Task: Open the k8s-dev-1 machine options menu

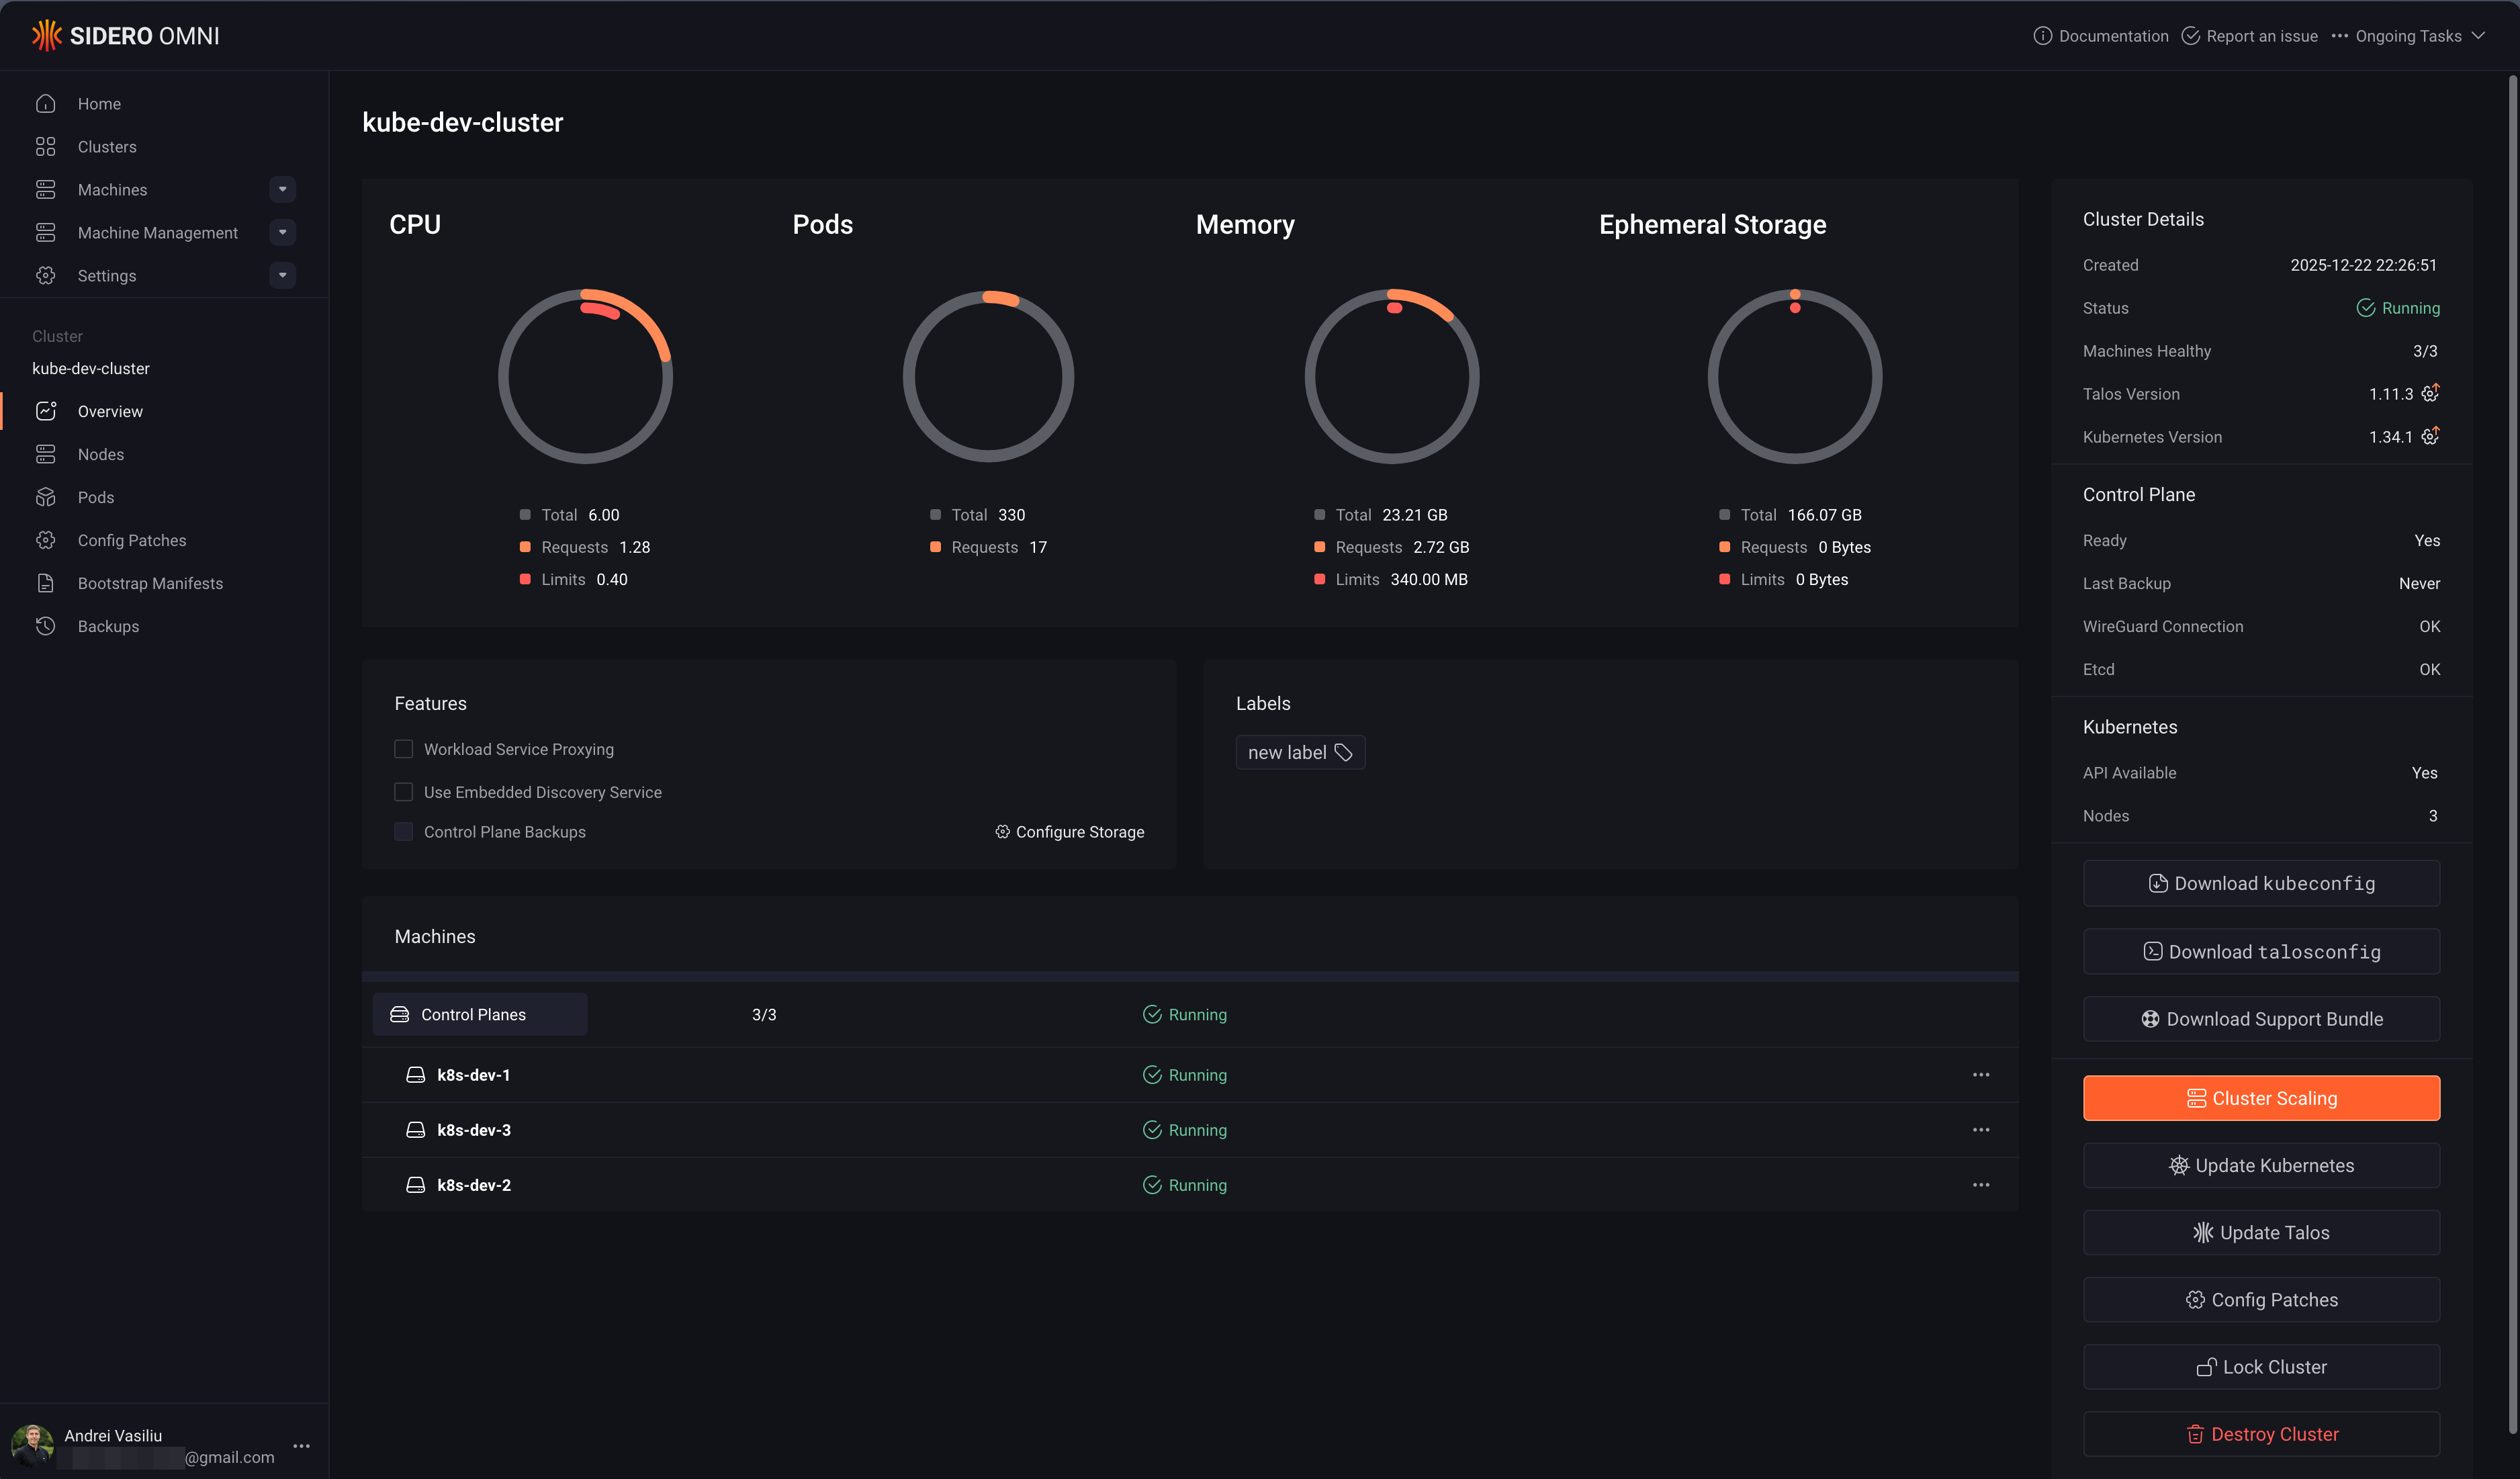Action: [1982, 1075]
